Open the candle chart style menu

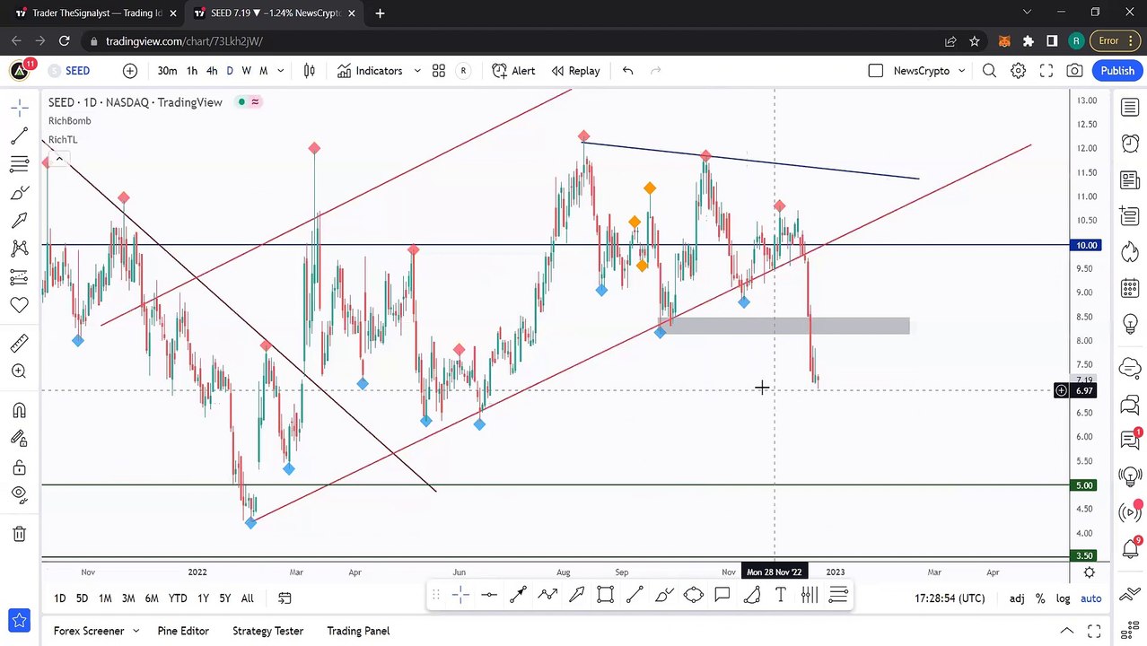[310, 71]
